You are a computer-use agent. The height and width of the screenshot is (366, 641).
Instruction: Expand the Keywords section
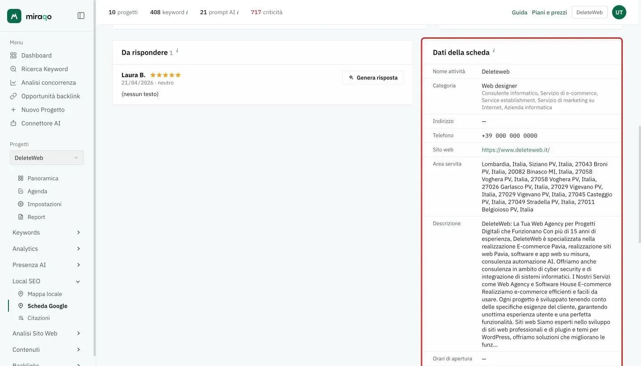[x=47, y=233]
